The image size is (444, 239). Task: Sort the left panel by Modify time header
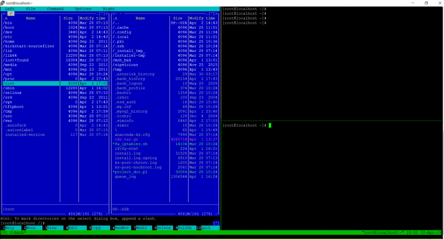tap(92, 18)
